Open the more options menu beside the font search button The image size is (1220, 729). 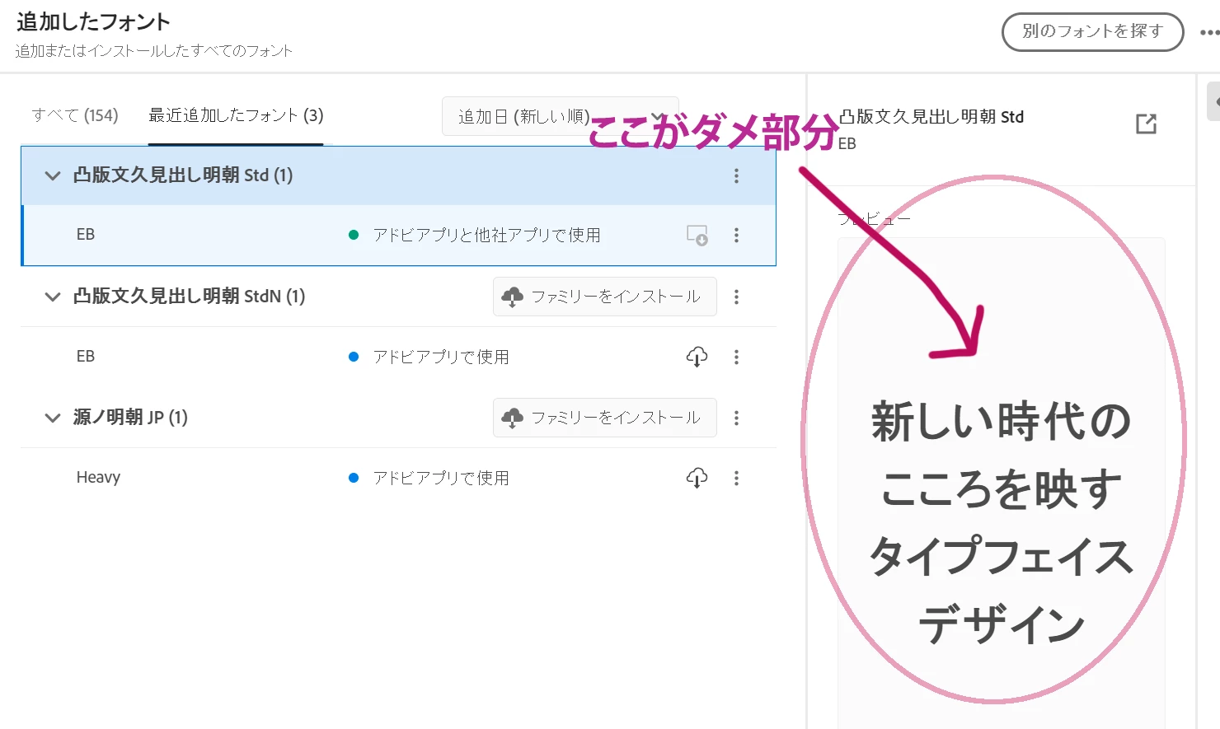pos(1209,33)
